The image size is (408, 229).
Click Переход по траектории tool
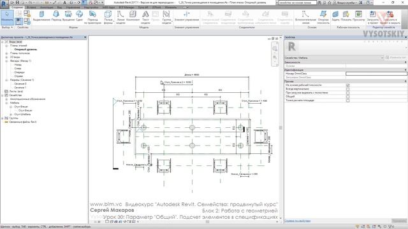tap(92, 17)
